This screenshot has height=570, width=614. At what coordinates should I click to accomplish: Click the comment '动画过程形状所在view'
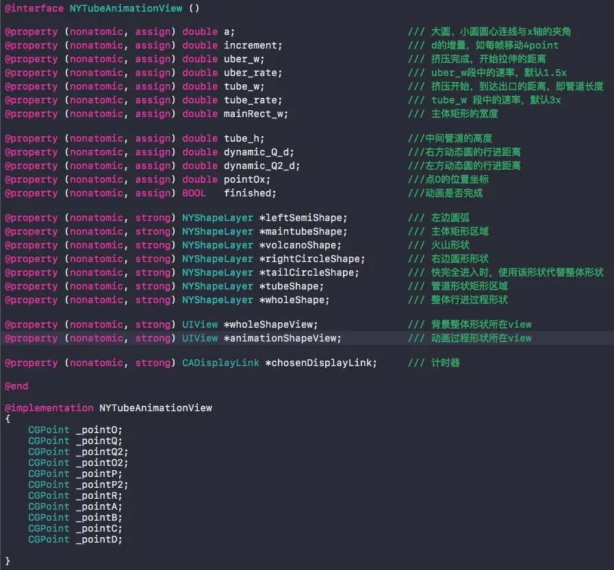[481, 338]
